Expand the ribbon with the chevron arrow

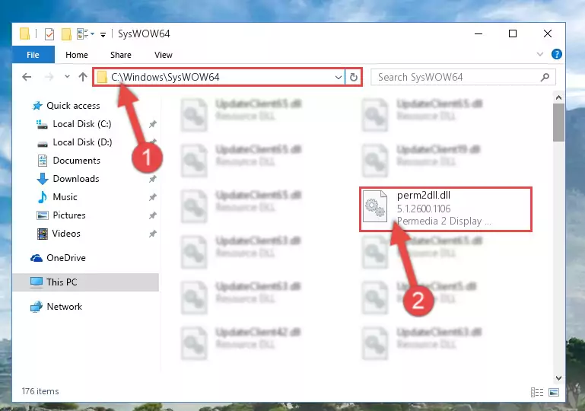point(539,54)
